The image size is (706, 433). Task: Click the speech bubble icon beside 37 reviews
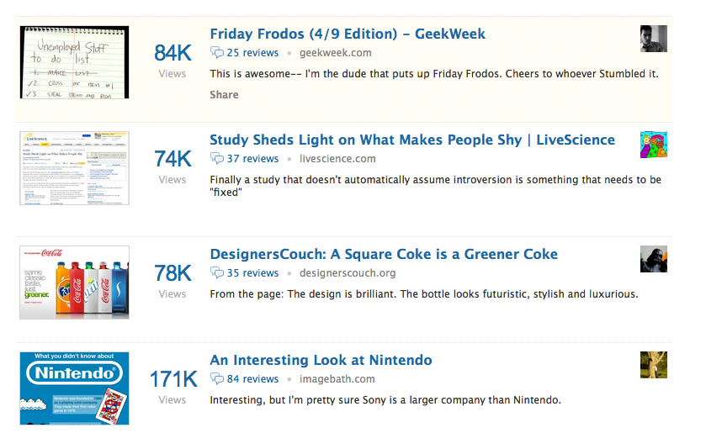[216, 159]
